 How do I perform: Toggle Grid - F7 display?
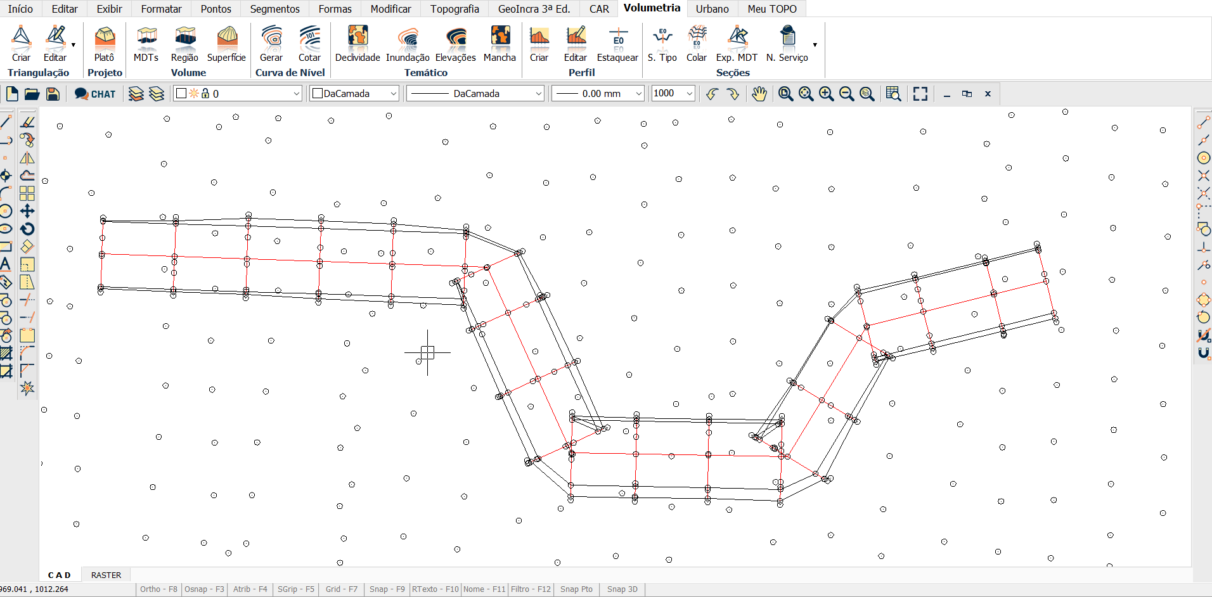(x=341, y=589)
